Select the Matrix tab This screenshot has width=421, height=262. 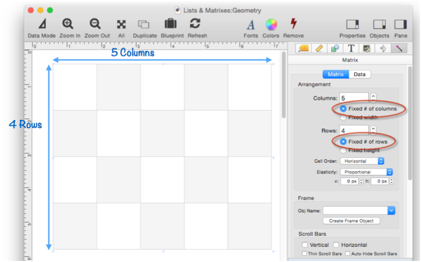[336, 74]
